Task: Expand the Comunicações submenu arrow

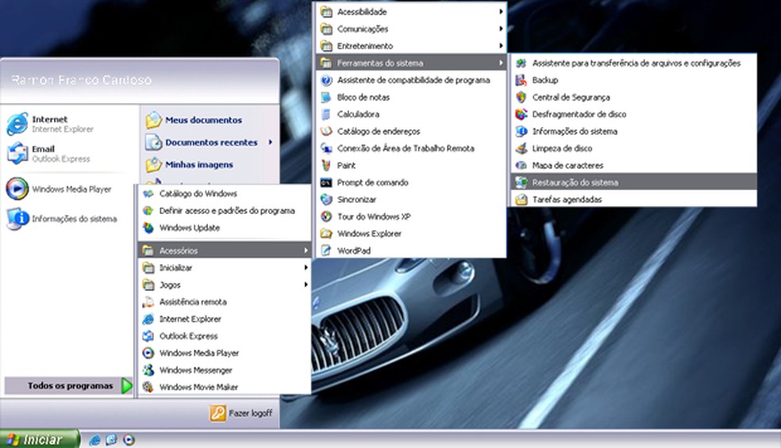Action: coord(501,29)
